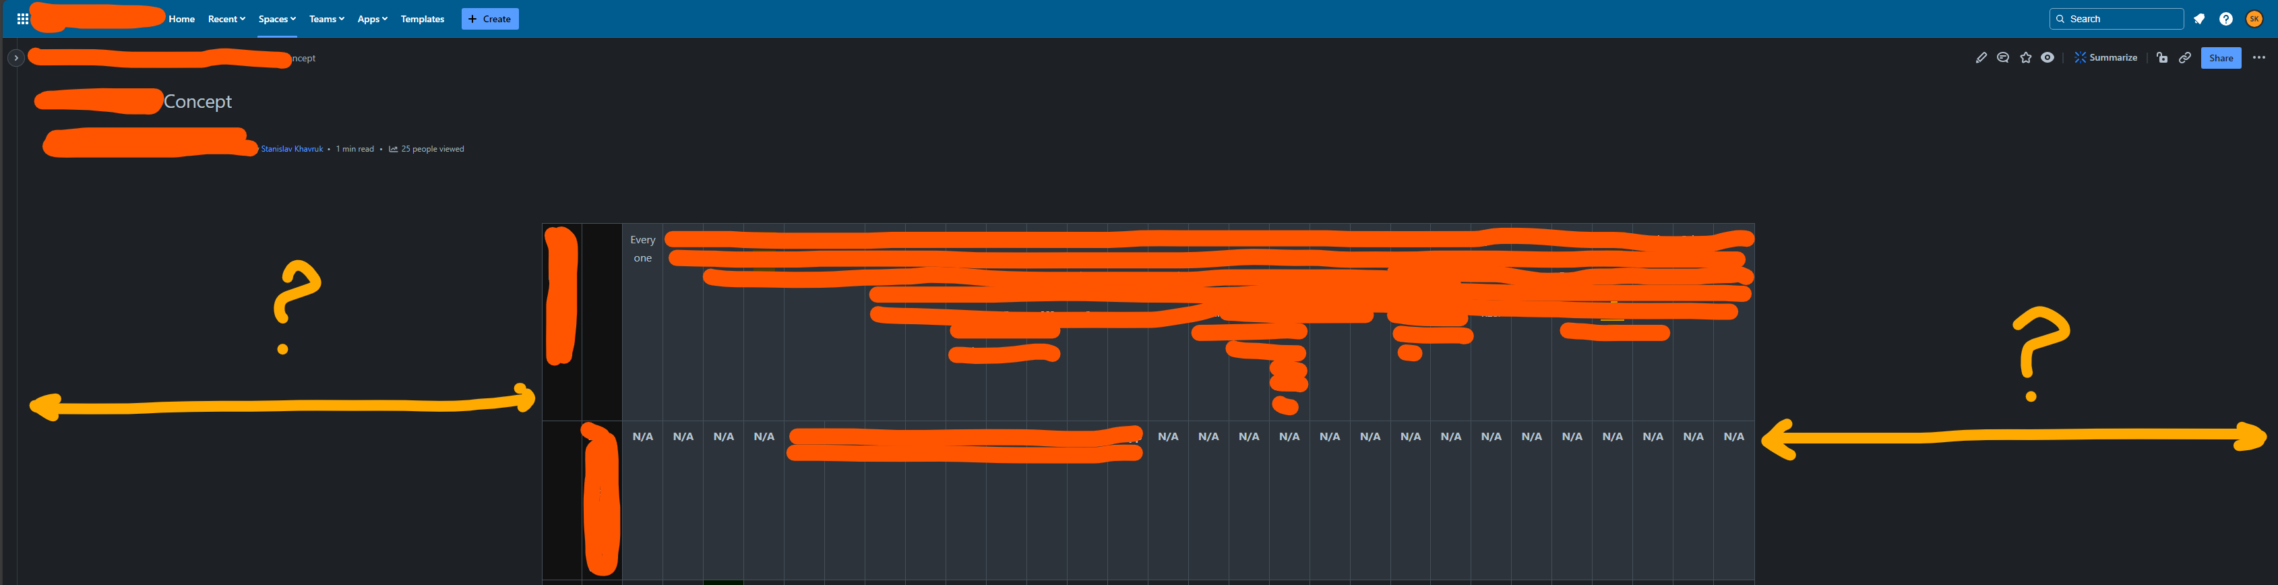The width and height of the screenshot is (2278, 585).
Task: Open the page comments icon
Action: coord(2003,57)
